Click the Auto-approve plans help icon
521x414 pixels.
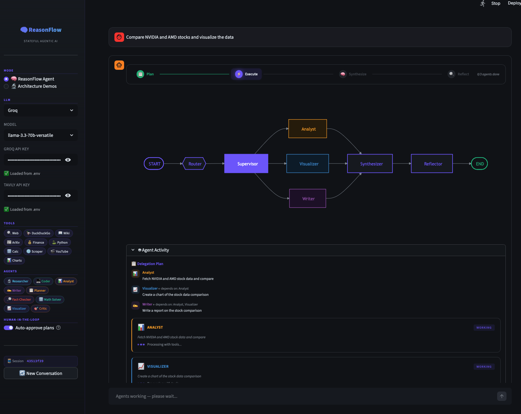click(x=58, y=328)
